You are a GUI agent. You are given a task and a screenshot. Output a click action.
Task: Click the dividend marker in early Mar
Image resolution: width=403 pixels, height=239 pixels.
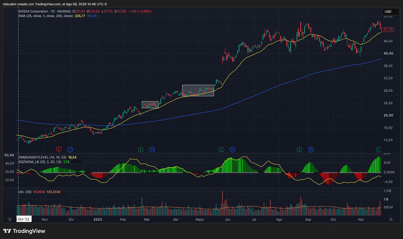[x=152, y=150]
